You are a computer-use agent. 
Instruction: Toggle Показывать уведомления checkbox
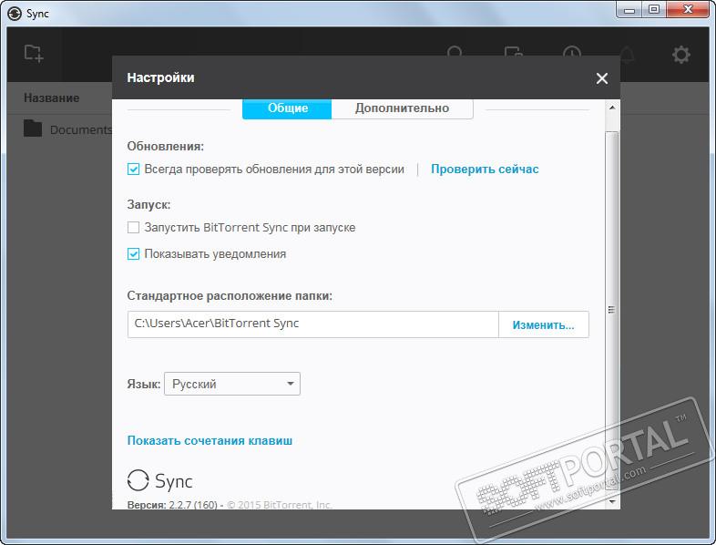(x=133, y=253)
